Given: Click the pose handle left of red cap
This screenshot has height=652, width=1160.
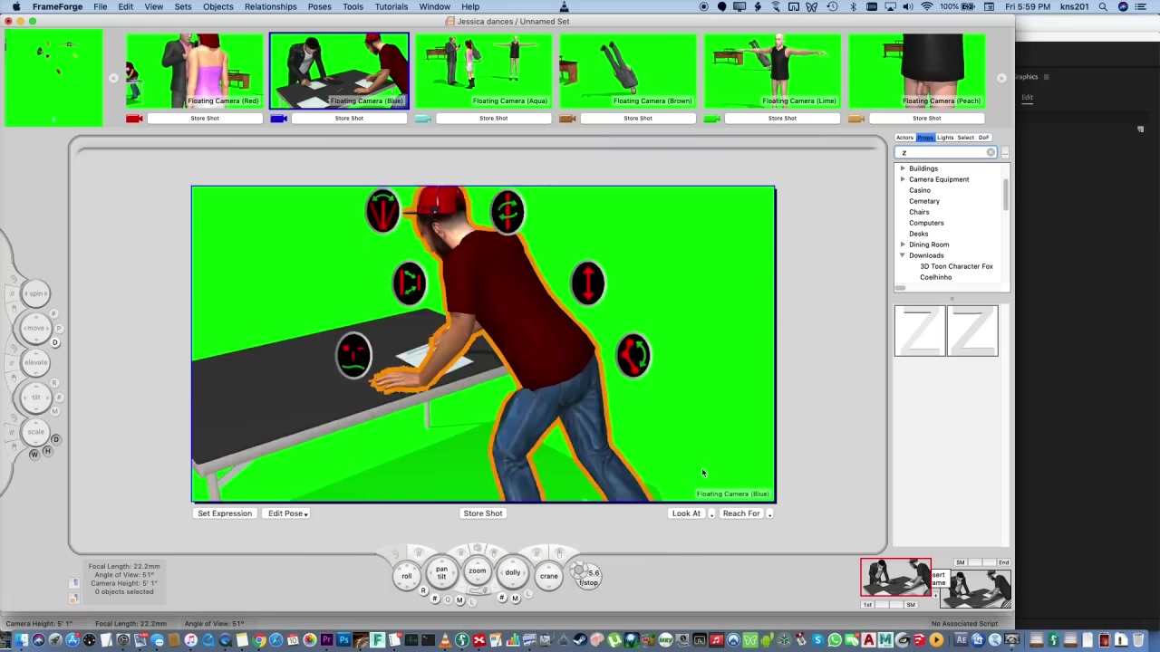Looking at the screenshot, I should tap(382, 210).
